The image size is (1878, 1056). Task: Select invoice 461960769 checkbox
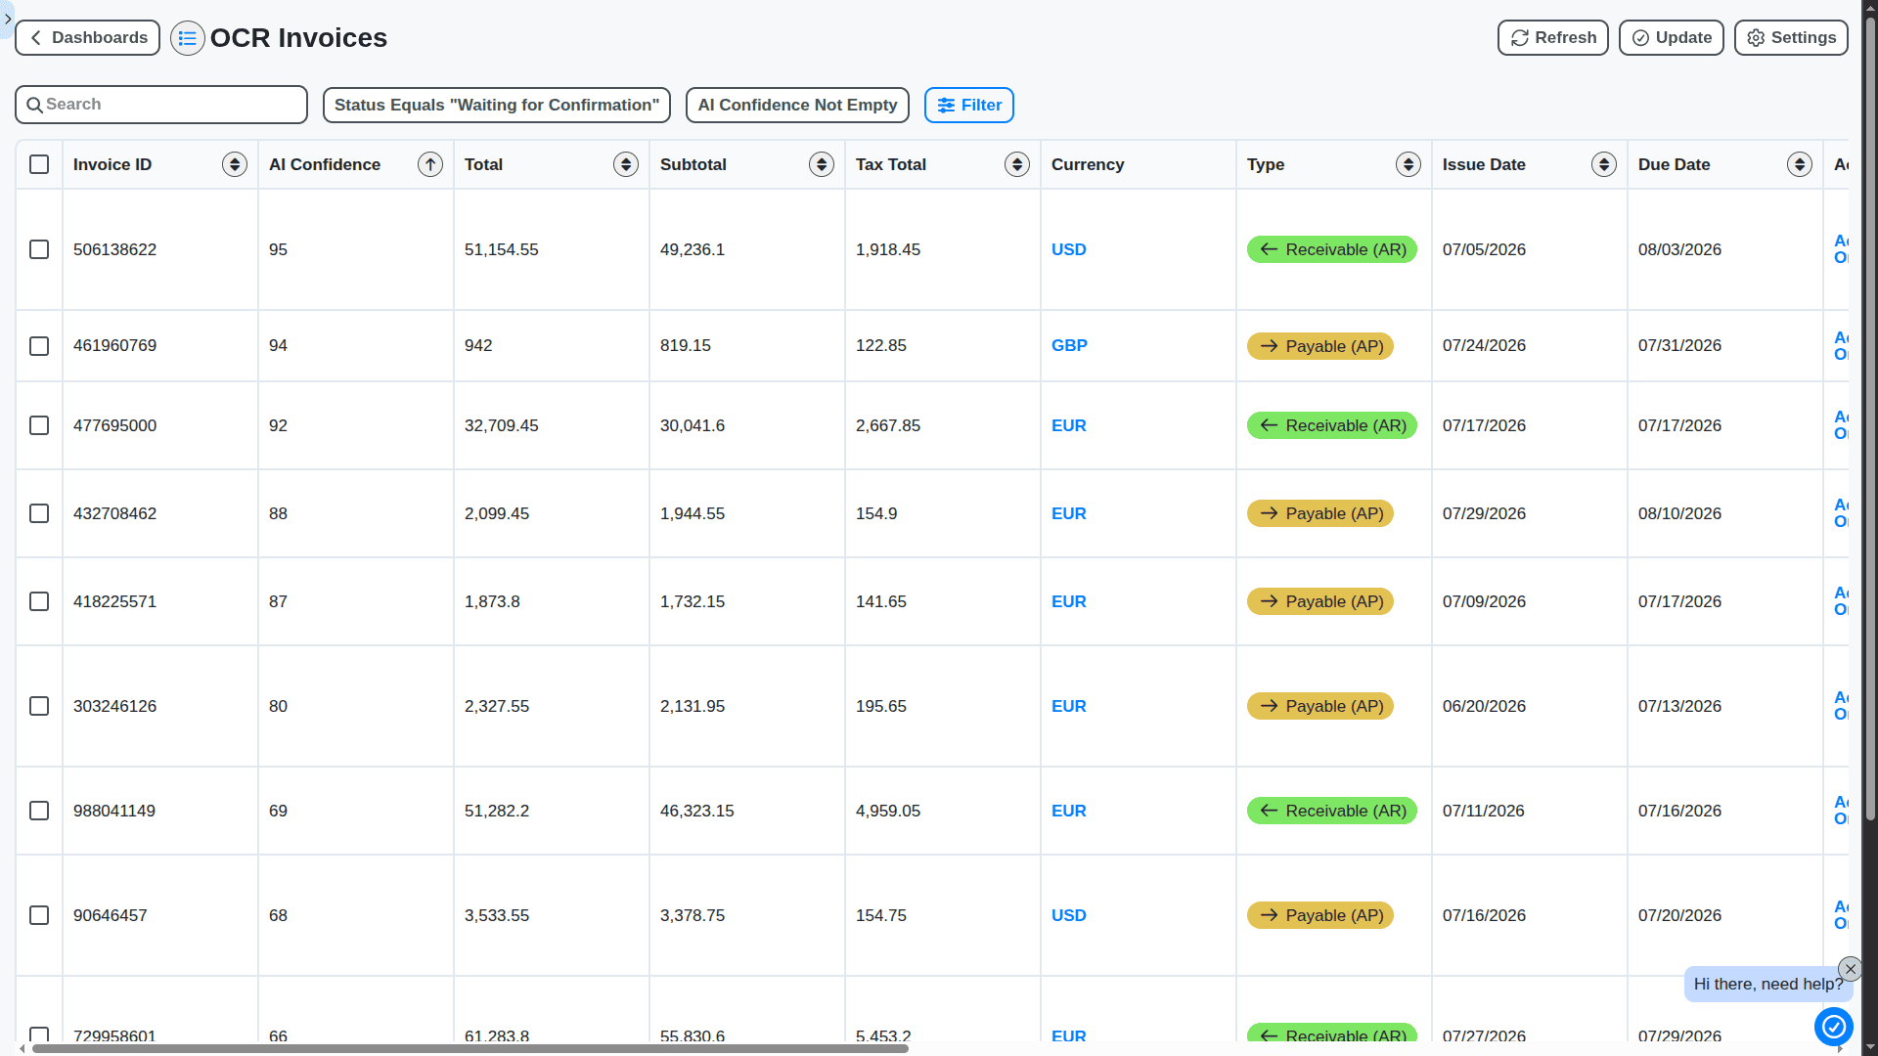[x=39, y=346]
